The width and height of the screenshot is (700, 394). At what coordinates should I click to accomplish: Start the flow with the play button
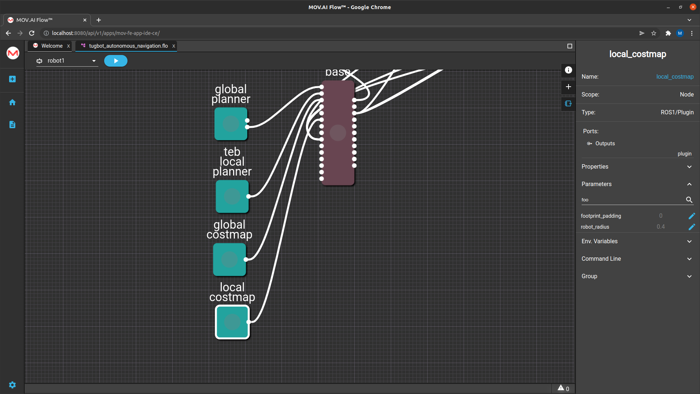tap(116, 61)
